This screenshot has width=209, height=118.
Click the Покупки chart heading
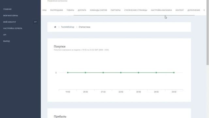[x=59, y=47]
